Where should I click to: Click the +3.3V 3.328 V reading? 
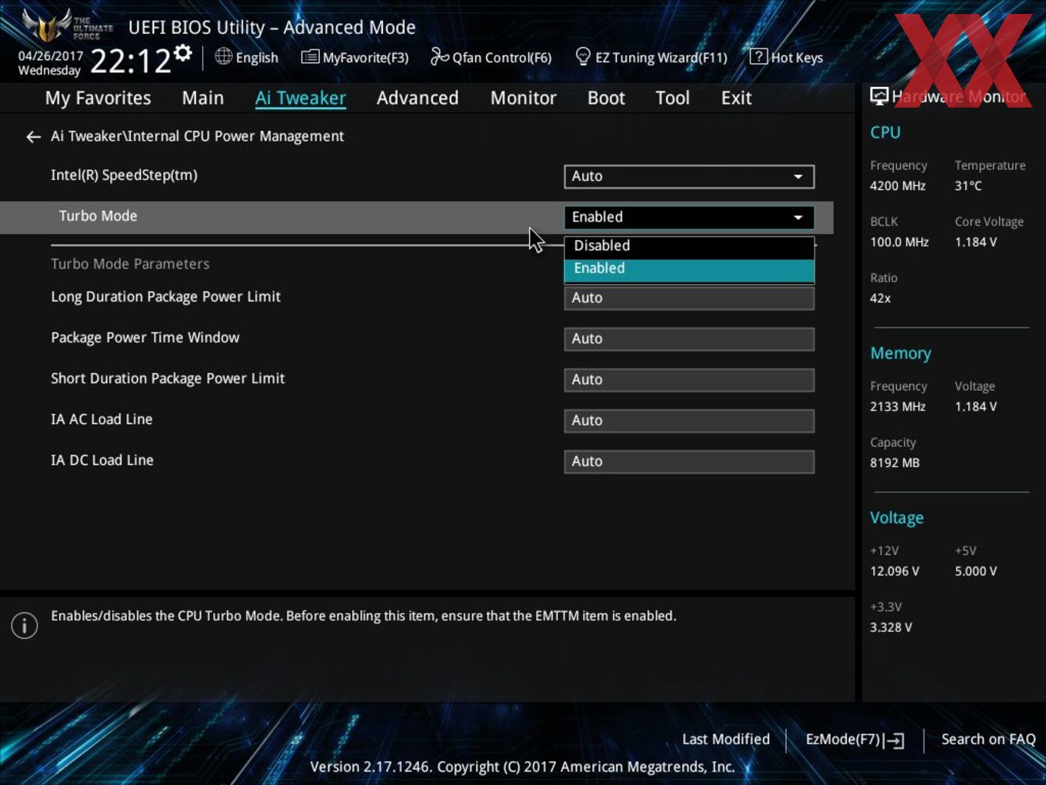pyautogui.click(x=891, y=628)
